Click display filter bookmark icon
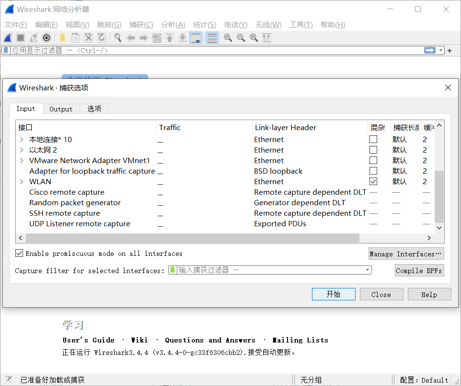The image size is (461, 386). 6,51
